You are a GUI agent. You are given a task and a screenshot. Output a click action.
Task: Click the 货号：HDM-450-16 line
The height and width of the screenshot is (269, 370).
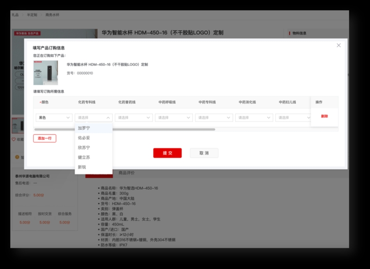click(118, 204)
